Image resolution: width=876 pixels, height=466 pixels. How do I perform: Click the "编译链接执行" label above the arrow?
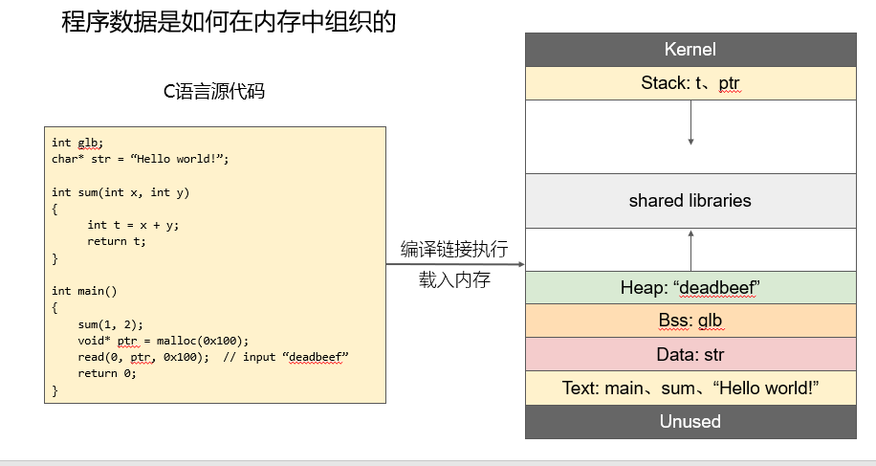(454, 250)
